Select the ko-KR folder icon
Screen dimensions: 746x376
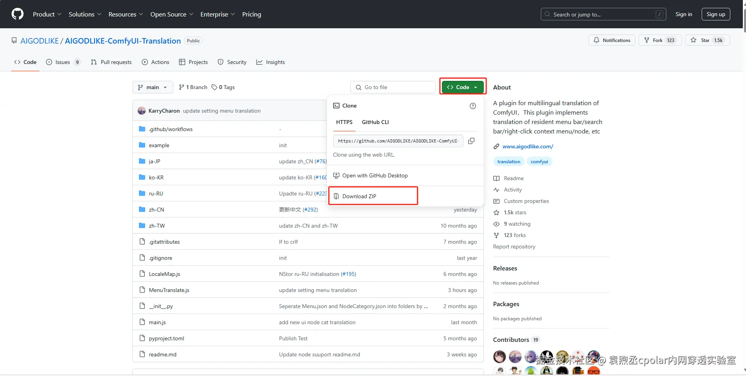click(x=142, y=177)
